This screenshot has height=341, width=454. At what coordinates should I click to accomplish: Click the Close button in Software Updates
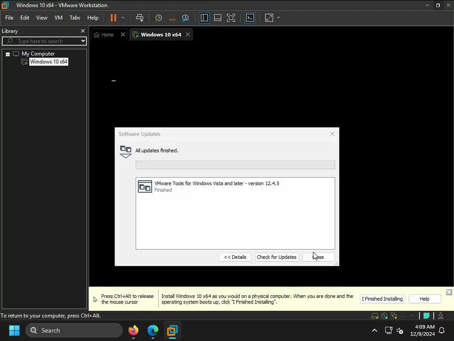(x=318, y=257)
